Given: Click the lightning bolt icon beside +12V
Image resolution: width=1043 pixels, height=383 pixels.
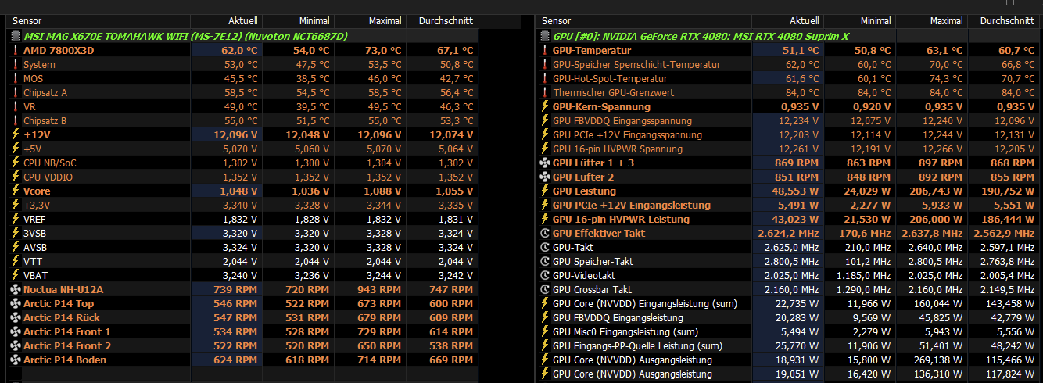Looking at the screenshot, I should [15, 134].
